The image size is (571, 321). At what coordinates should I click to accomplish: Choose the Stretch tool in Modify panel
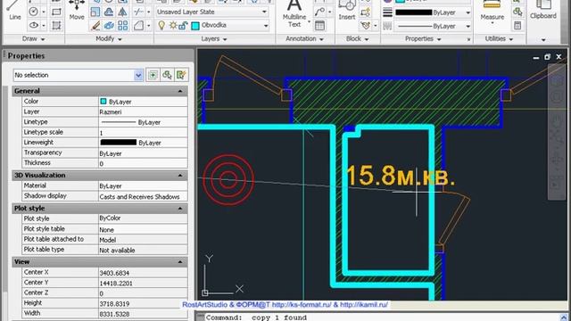click(95, 12)
